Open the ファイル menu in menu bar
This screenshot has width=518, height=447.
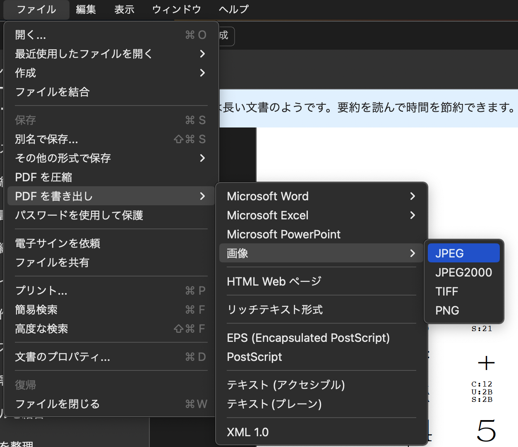pos(36,10)
